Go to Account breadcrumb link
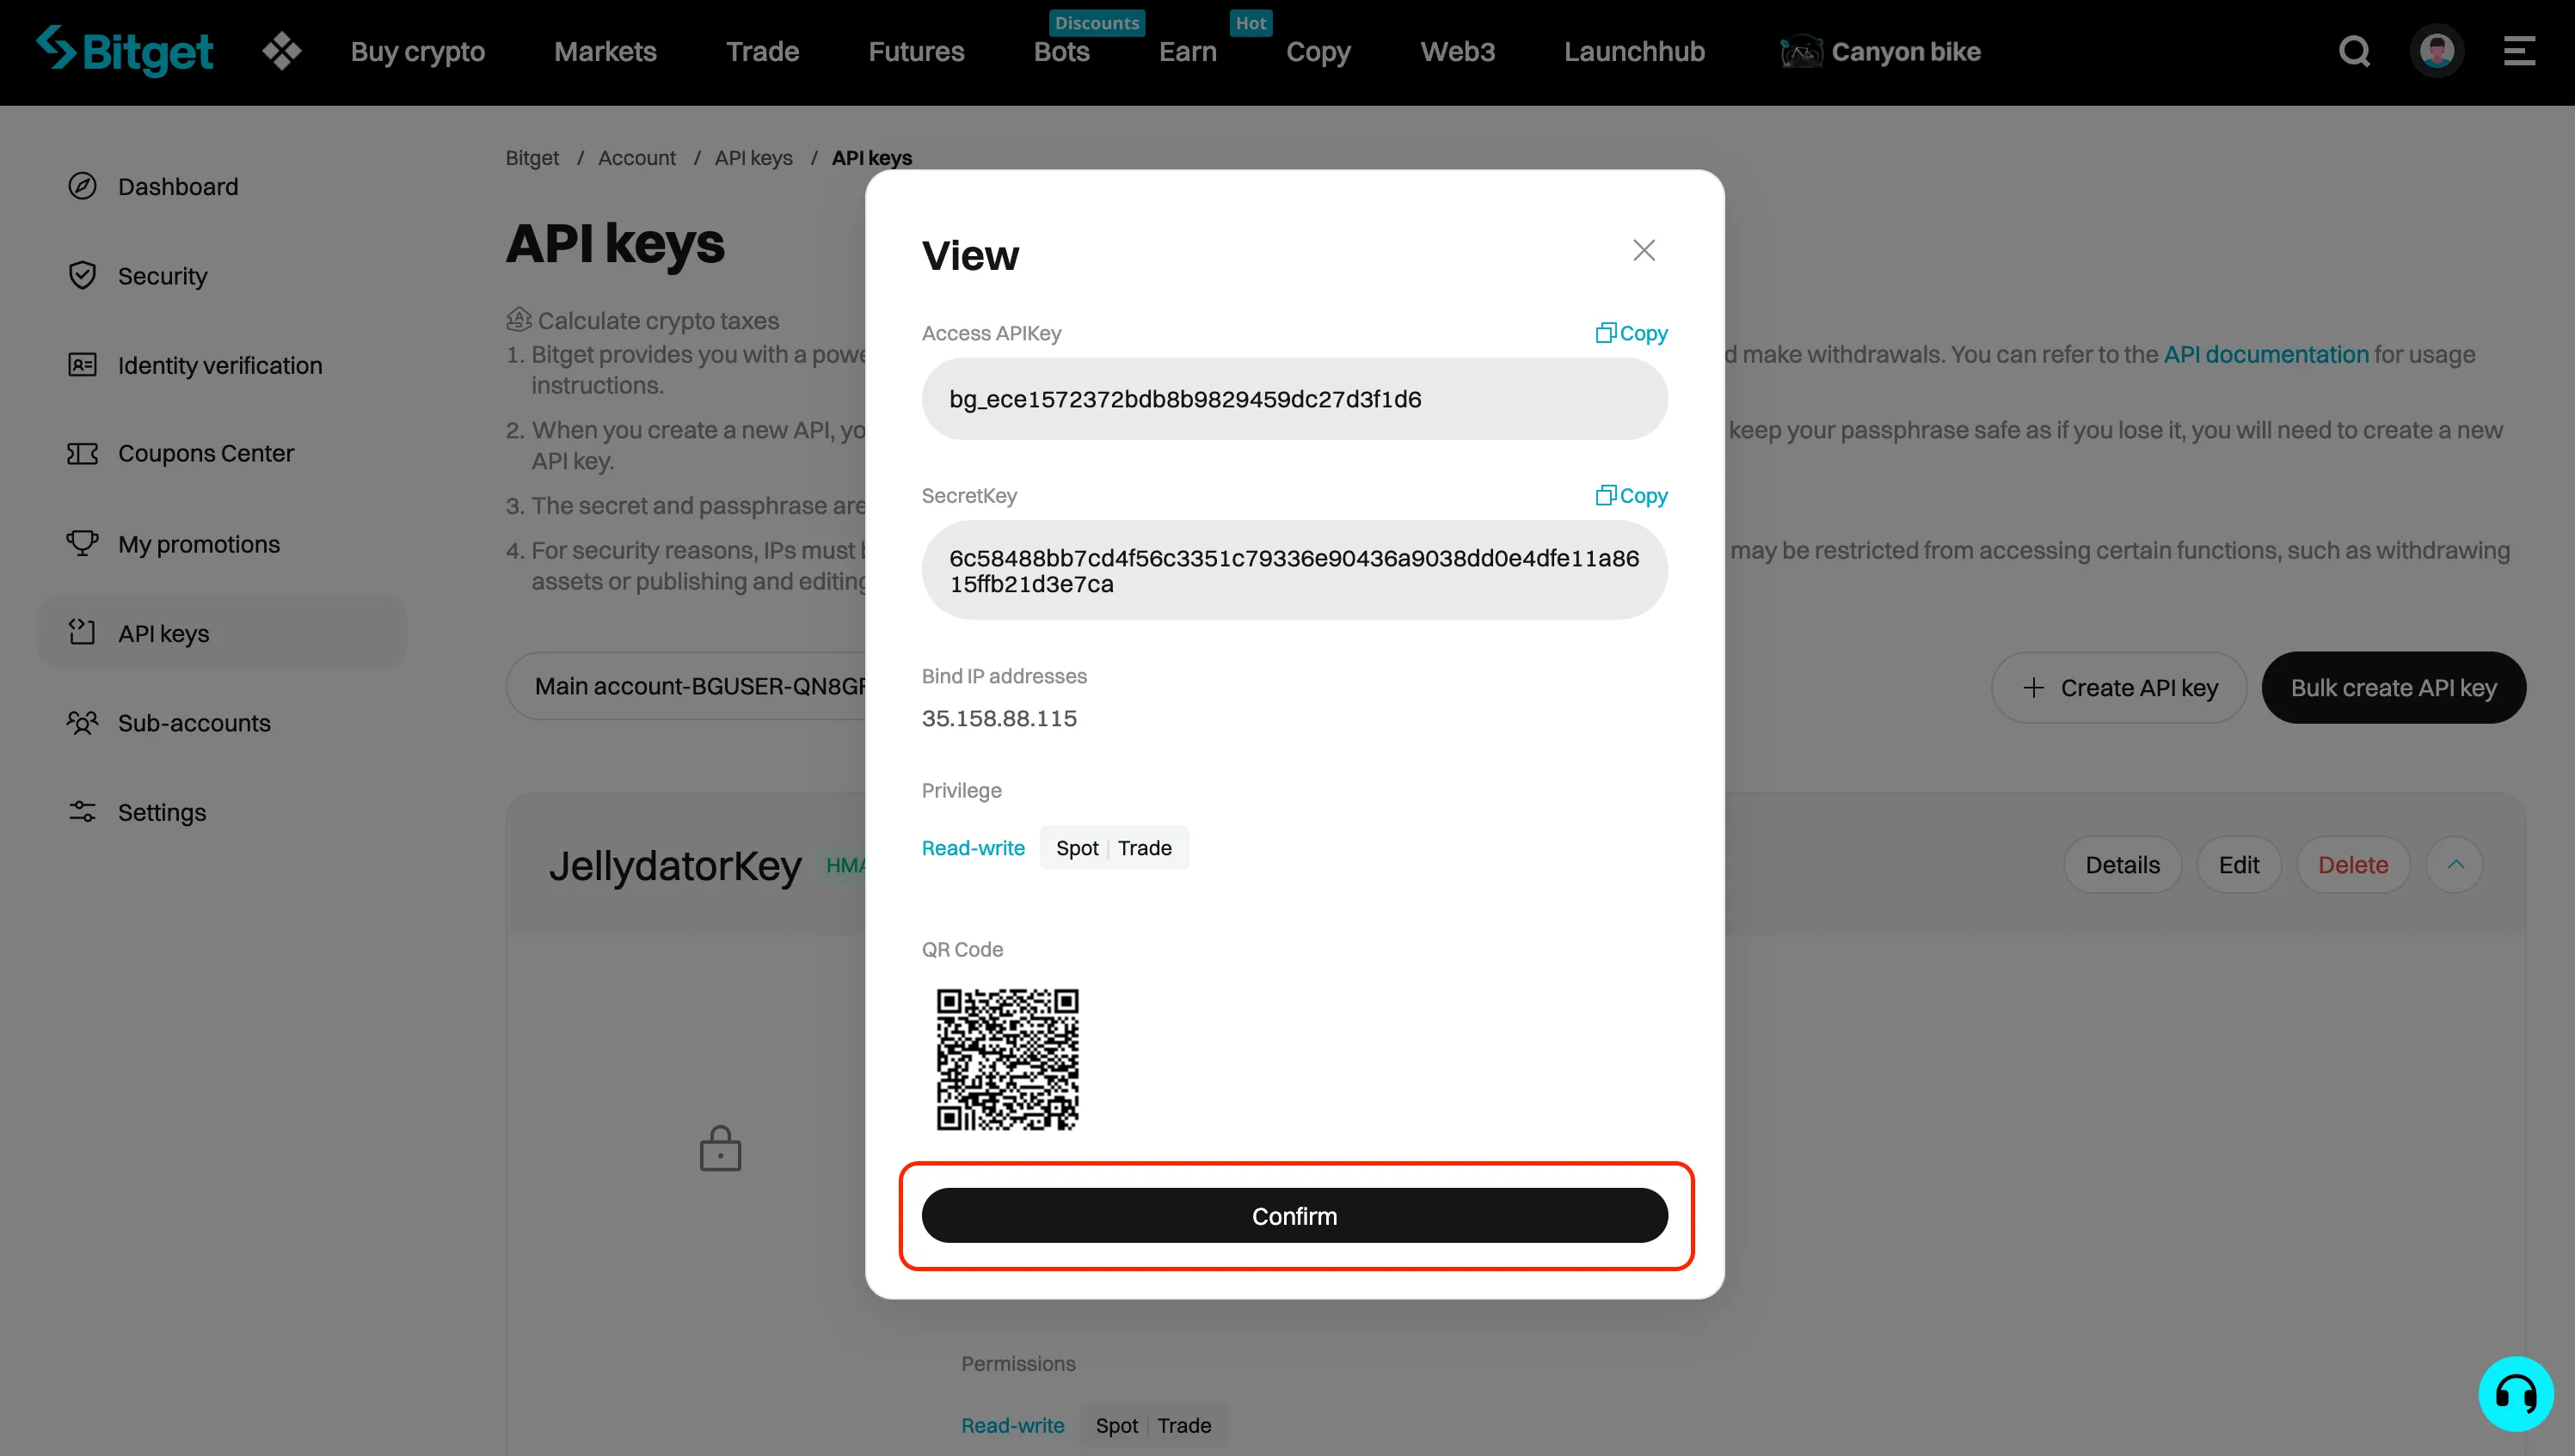2575x1456 pixels. tap(636, 158)
